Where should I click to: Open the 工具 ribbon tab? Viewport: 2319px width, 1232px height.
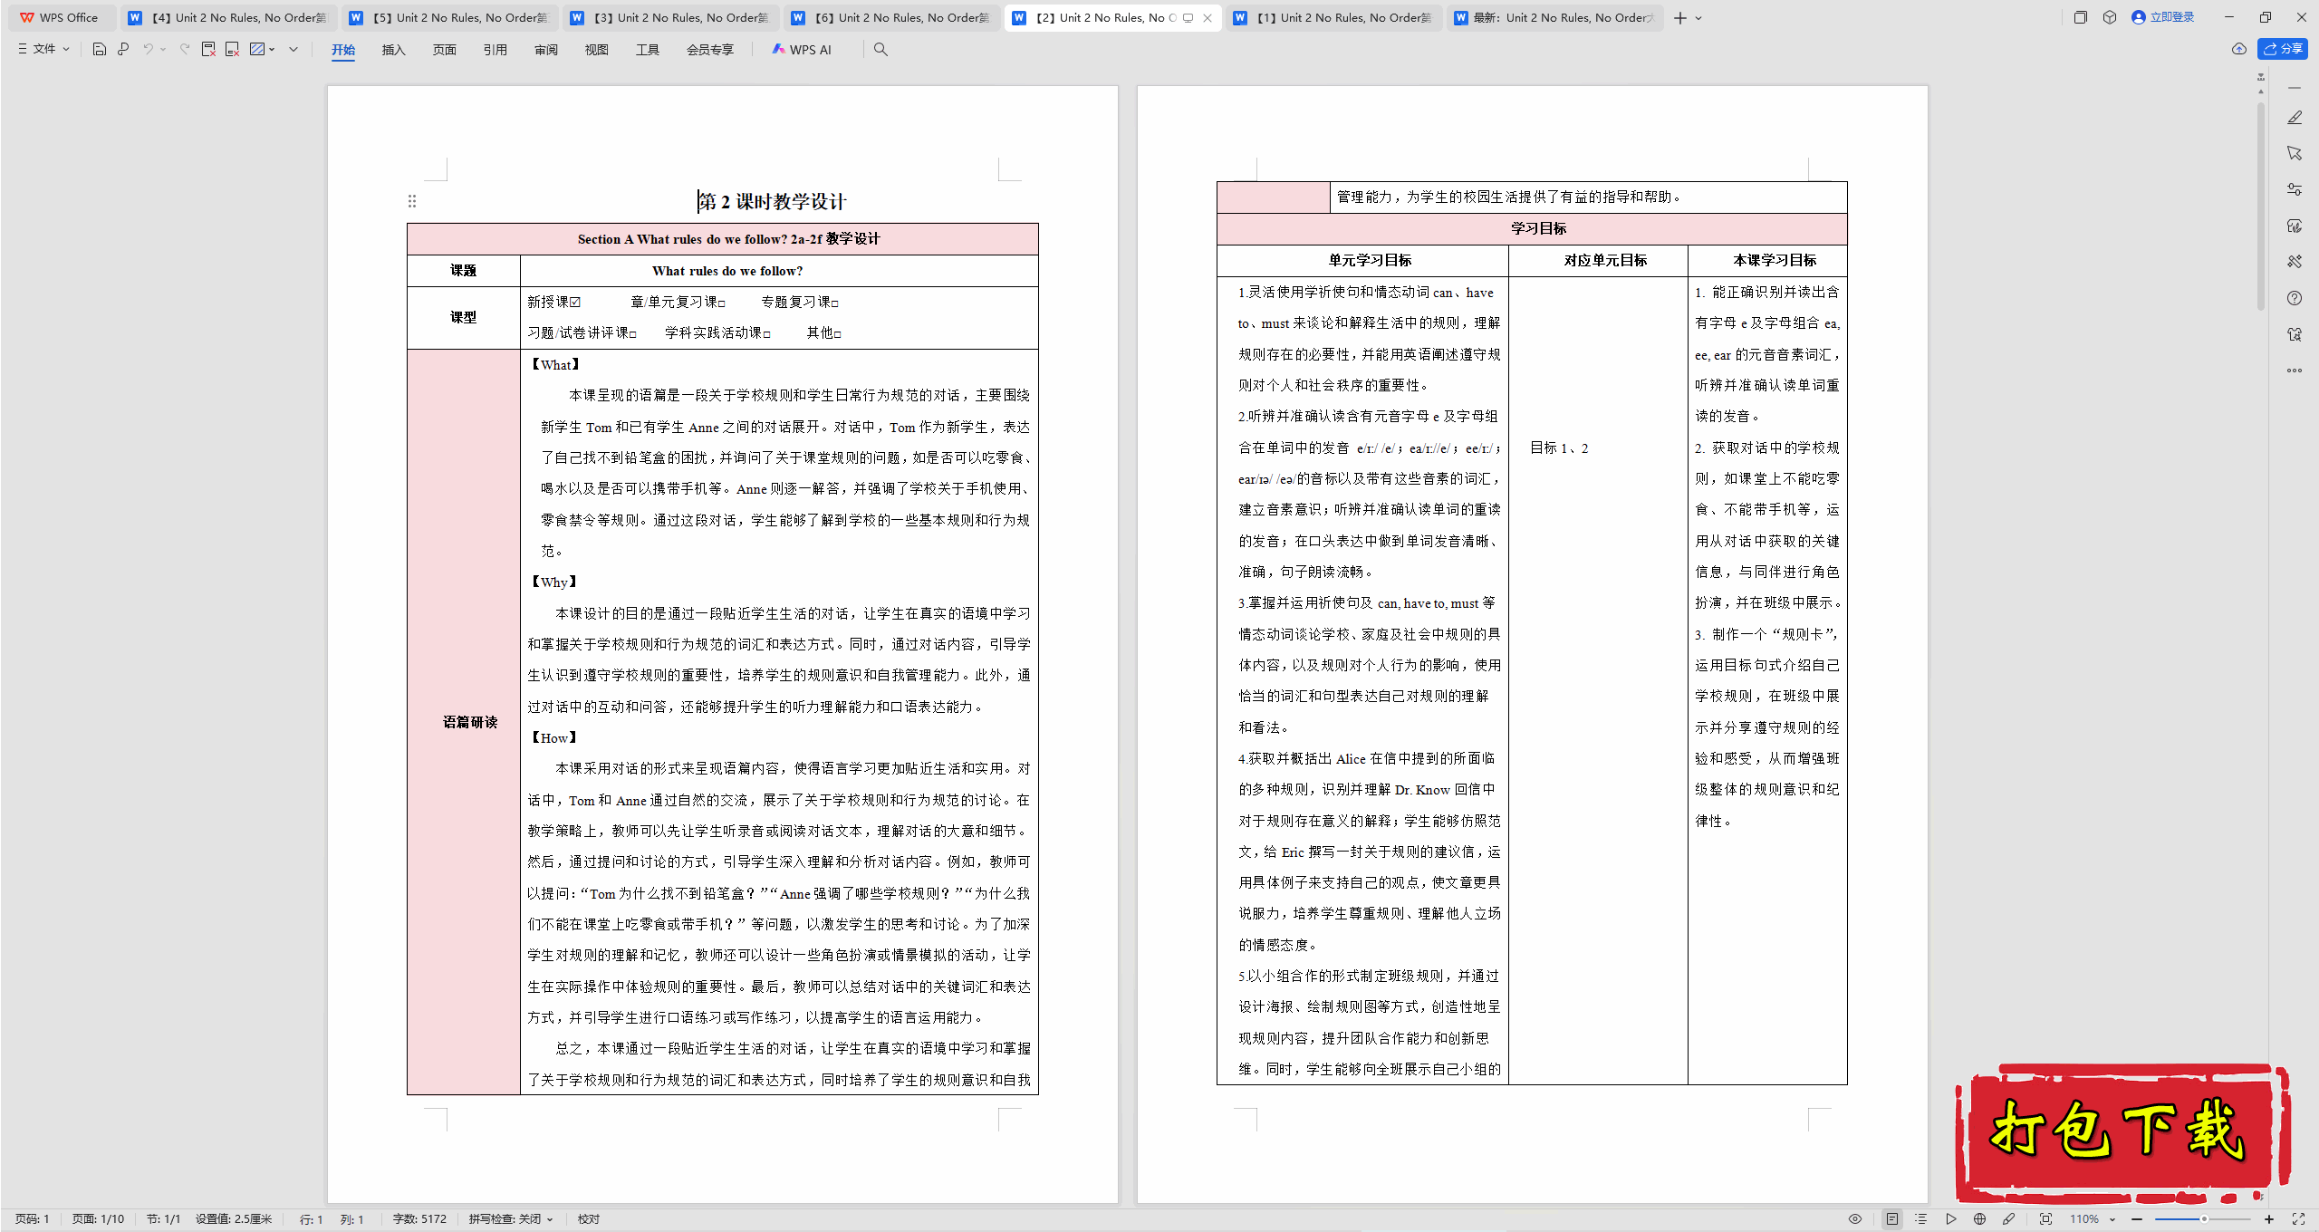647,50
